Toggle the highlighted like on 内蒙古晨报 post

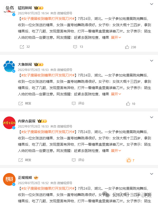130,160
